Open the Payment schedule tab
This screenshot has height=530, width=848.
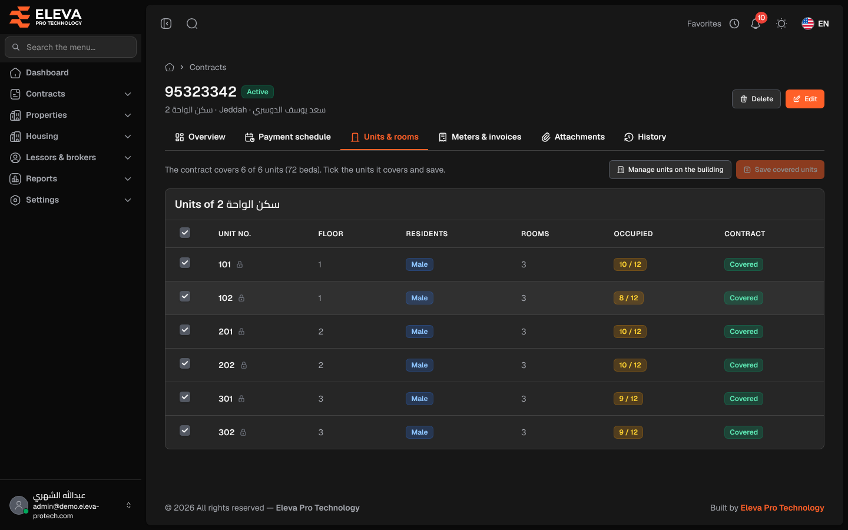[288, 137]
